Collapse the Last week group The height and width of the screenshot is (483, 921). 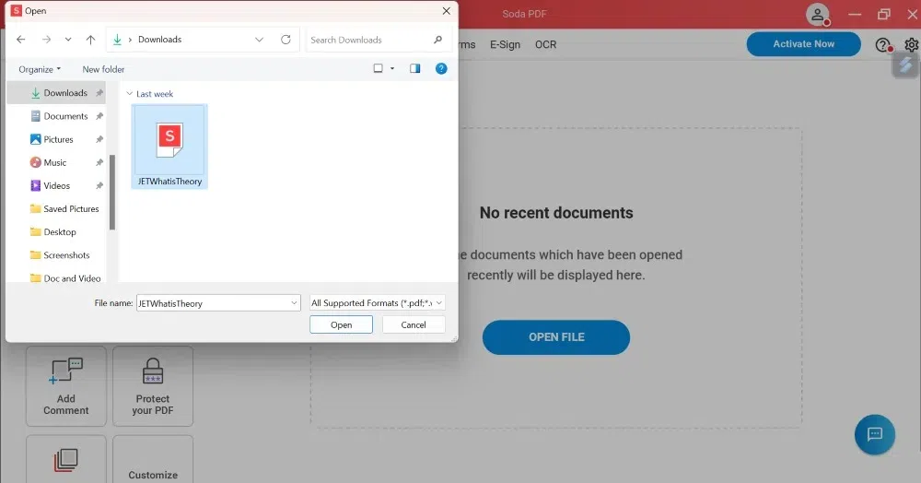point(129,93)
